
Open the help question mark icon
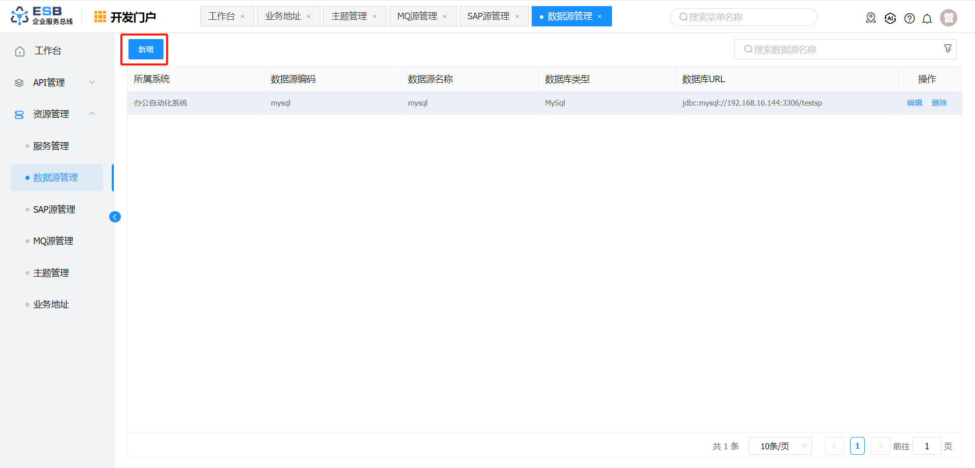click(x=909, y=18)
